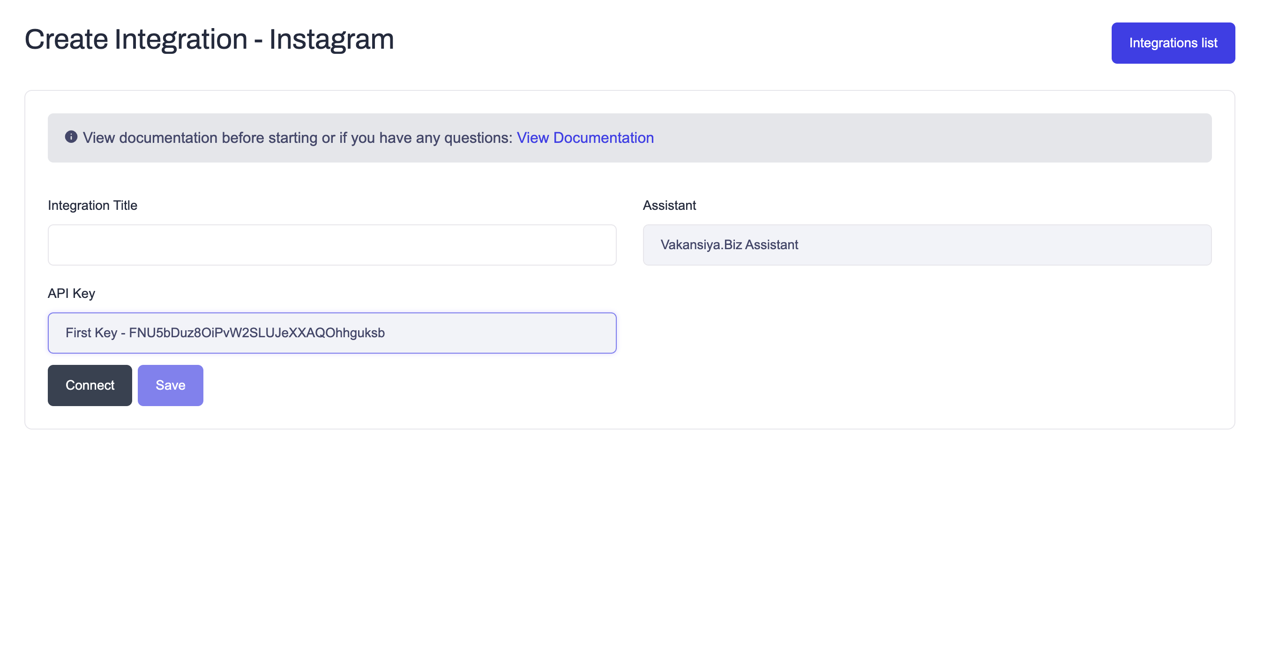Click the Integration Title label

(x=92, y=206)
